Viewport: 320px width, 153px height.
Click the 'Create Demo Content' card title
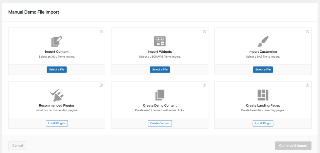click(x=160, y=105)
